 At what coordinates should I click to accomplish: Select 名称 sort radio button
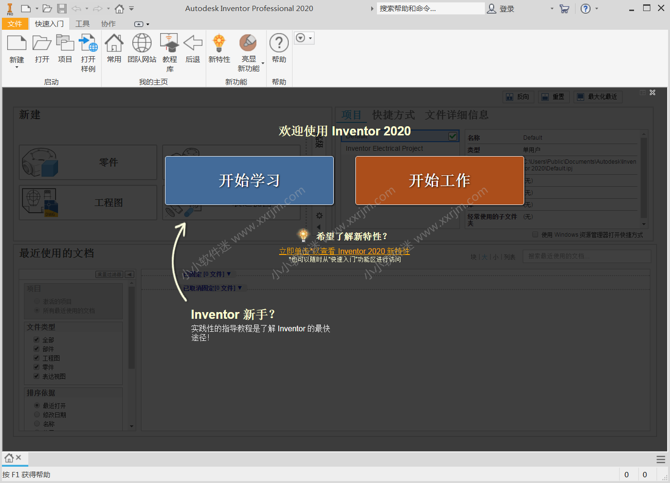point(37,423)
